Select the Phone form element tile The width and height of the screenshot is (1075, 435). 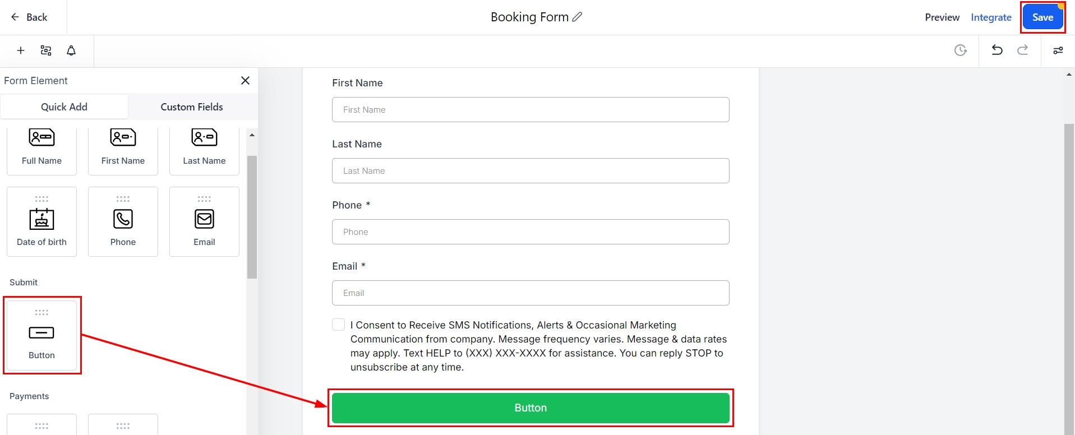pos(123,222)
